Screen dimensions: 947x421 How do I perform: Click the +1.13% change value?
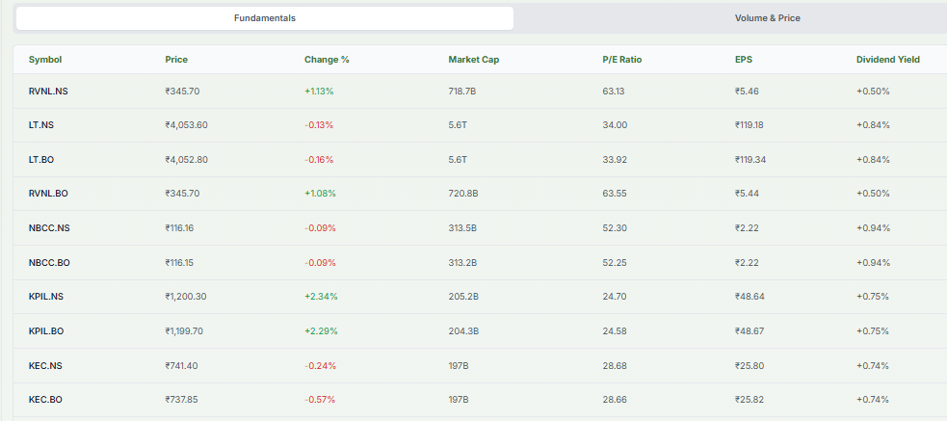coord(319,92)
